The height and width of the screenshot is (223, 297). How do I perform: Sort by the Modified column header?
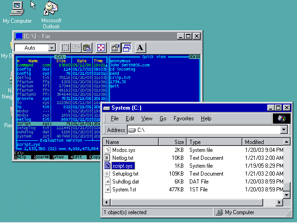[263, 142]
